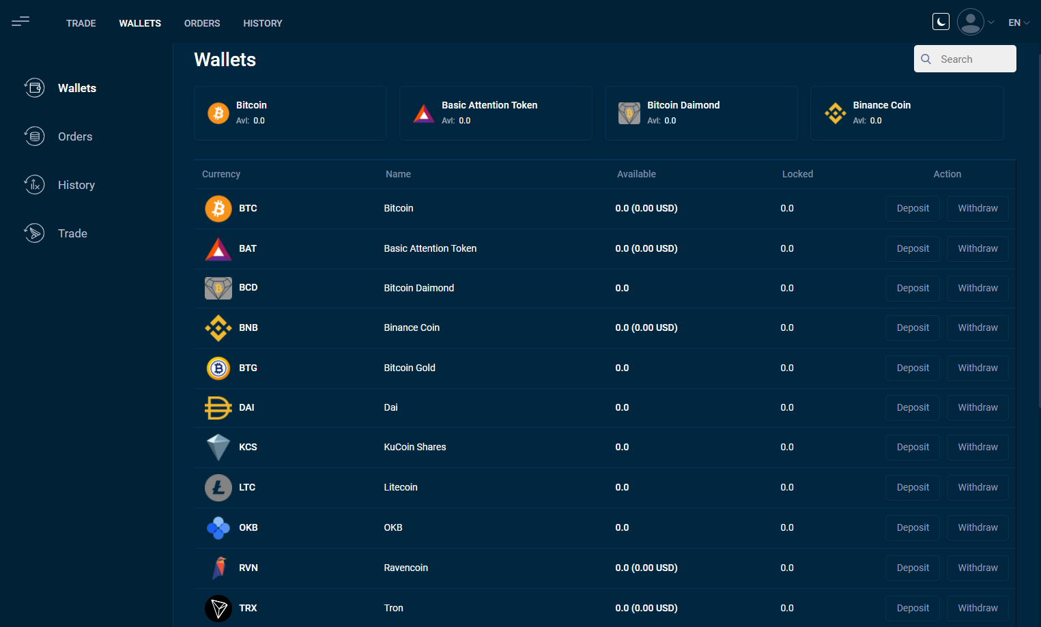This screenshot has width=1041, height=627.
Task: Click the hamburger menu icon
Action: tap(20, 22)
